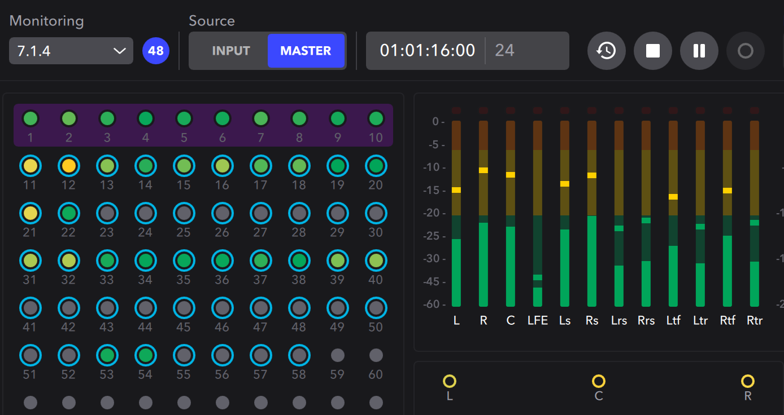Select object indicator 31

point(31,261)
